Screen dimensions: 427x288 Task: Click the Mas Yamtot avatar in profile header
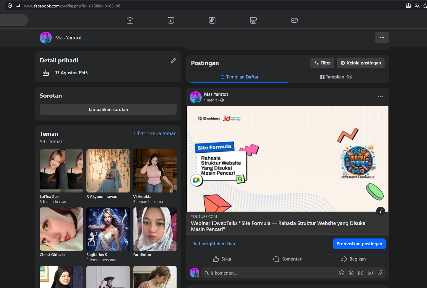pyautogui.click(x=46, y=38)
